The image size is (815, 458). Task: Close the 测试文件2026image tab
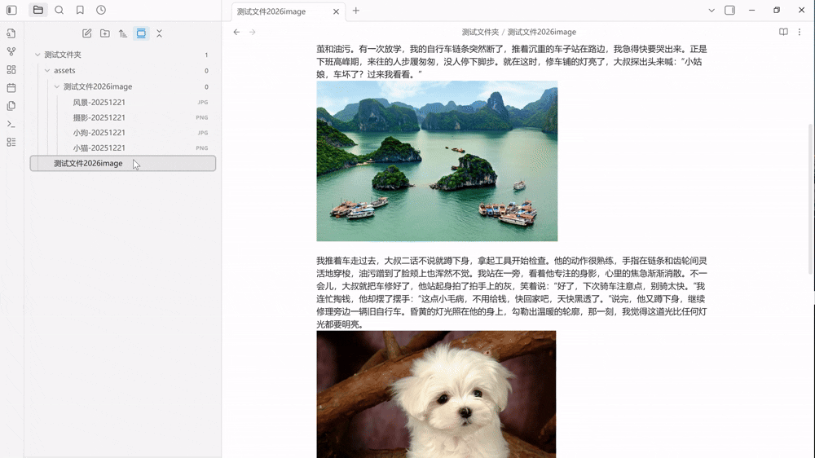click(336, 11)
